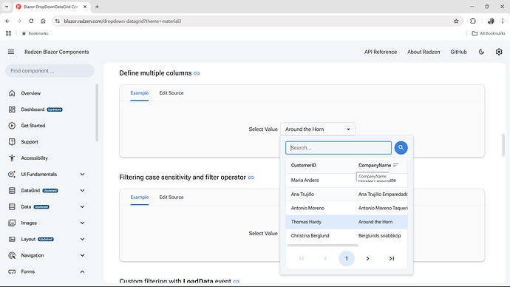The width and height of the screenshot is (510, 287).
Task: Click the sidebar vertical scrollbar
Action: [x=97, y=112]
